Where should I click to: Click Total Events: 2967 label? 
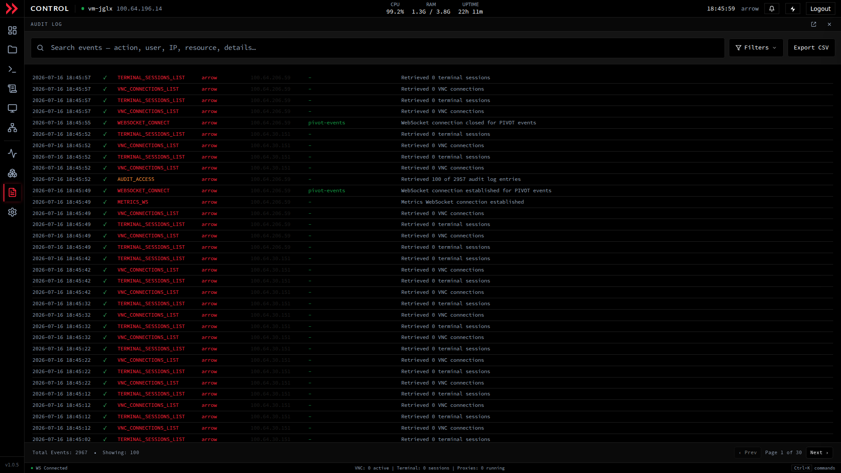60,452
